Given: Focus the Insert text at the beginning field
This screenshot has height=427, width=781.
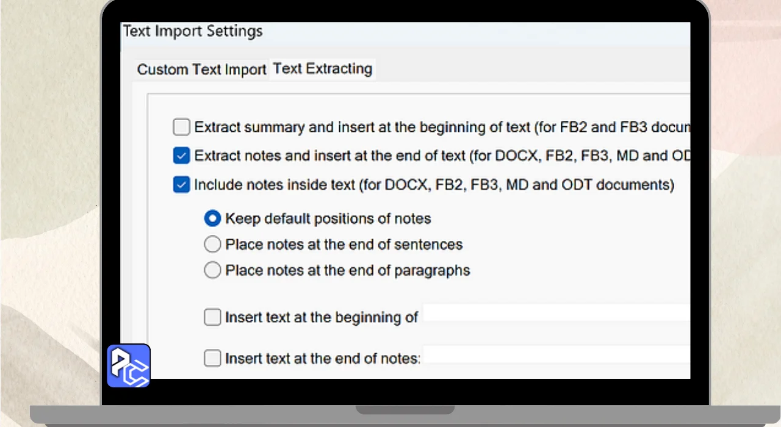Looking at the screenshot, I should click(556, 314).
